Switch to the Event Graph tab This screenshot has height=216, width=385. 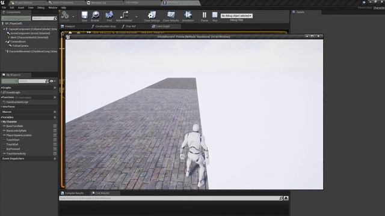click(x=162, y=26)
